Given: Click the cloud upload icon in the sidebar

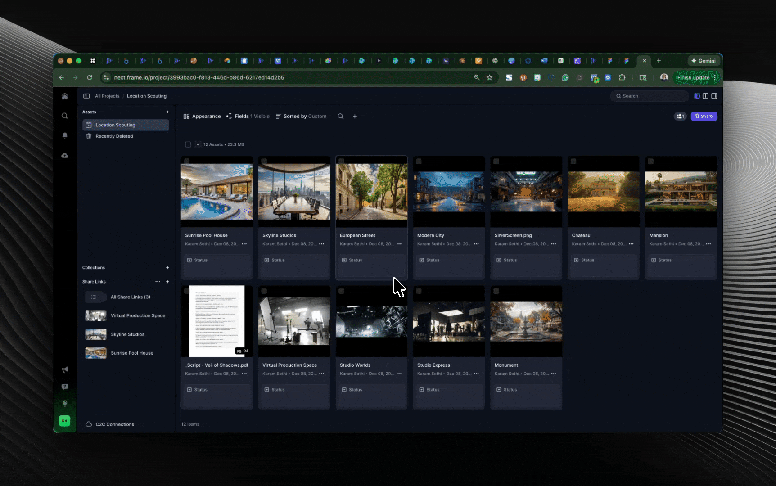Looking at the screenshot, I should point(65,155).
